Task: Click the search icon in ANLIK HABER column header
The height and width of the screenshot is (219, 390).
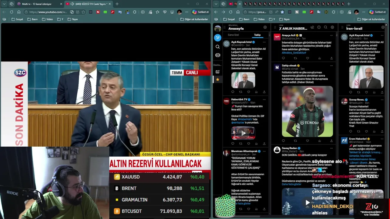Action: (325, 27)
